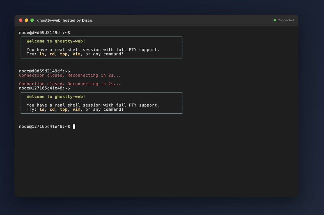Click the Connected status label
This screenshot has height=215, width=324.
pyautogui.click(x=286, y=20)
